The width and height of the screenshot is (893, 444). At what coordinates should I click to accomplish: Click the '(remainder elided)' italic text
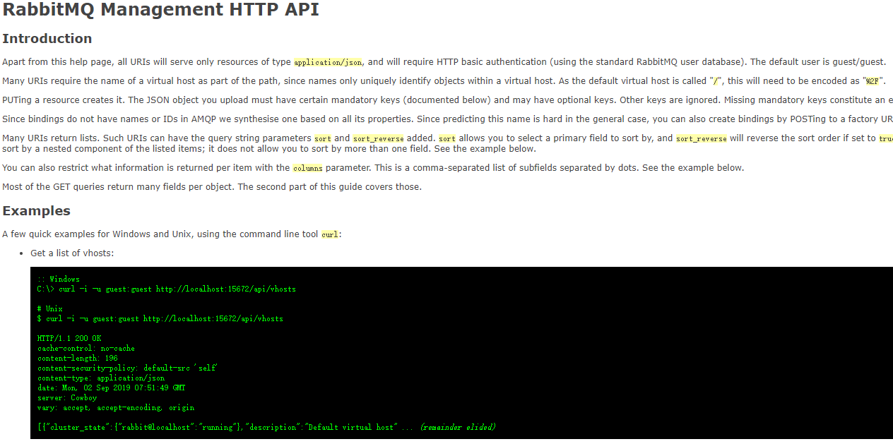click(458, 428)
